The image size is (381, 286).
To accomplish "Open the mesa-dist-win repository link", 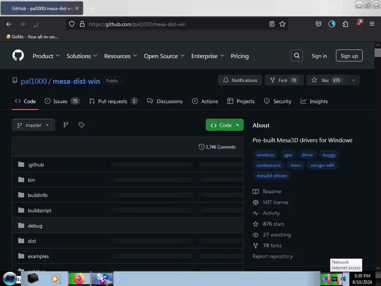I will 76,81.
